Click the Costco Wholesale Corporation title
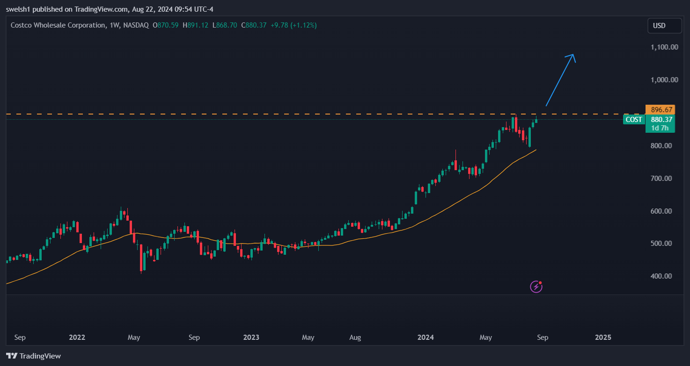This screenshot has height=366, width=690. [x=58, y=25]
